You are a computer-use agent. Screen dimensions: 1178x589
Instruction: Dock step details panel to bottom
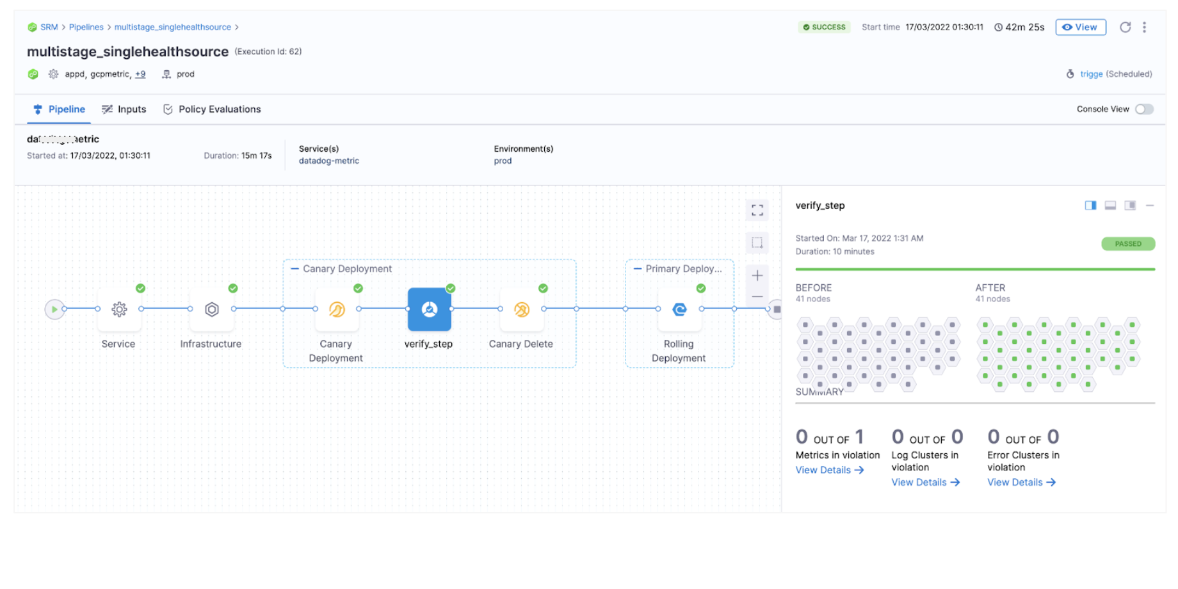point(1110,206)
